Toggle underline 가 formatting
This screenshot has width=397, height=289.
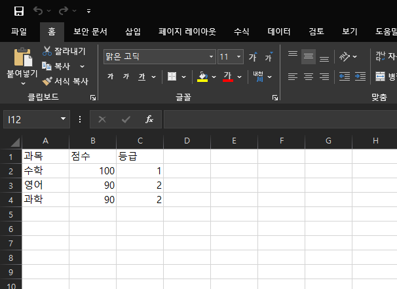142,77
